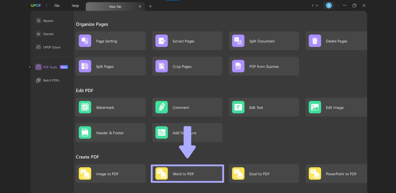The height and width of the screenshot is (193, 396).
Task: Click the PDF from Scanner label
Action: click(x=264, y=67)
